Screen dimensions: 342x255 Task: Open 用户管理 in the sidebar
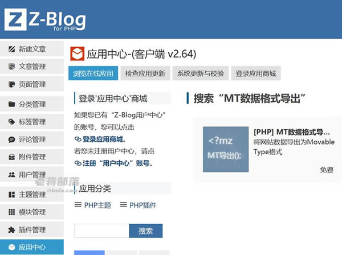32,174
